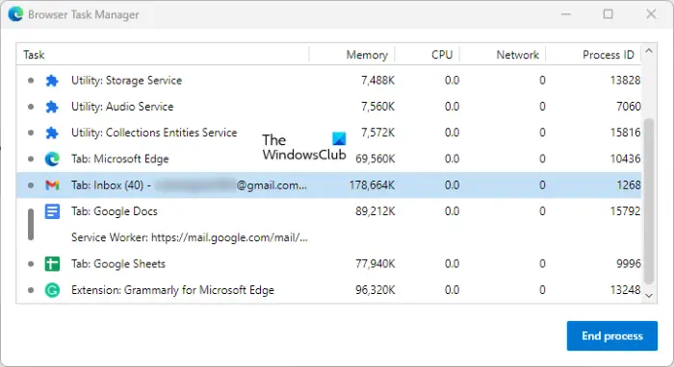Screen dimensions: 674x367
Task: Sort by the CPU column header
Action: click(428, 55)
